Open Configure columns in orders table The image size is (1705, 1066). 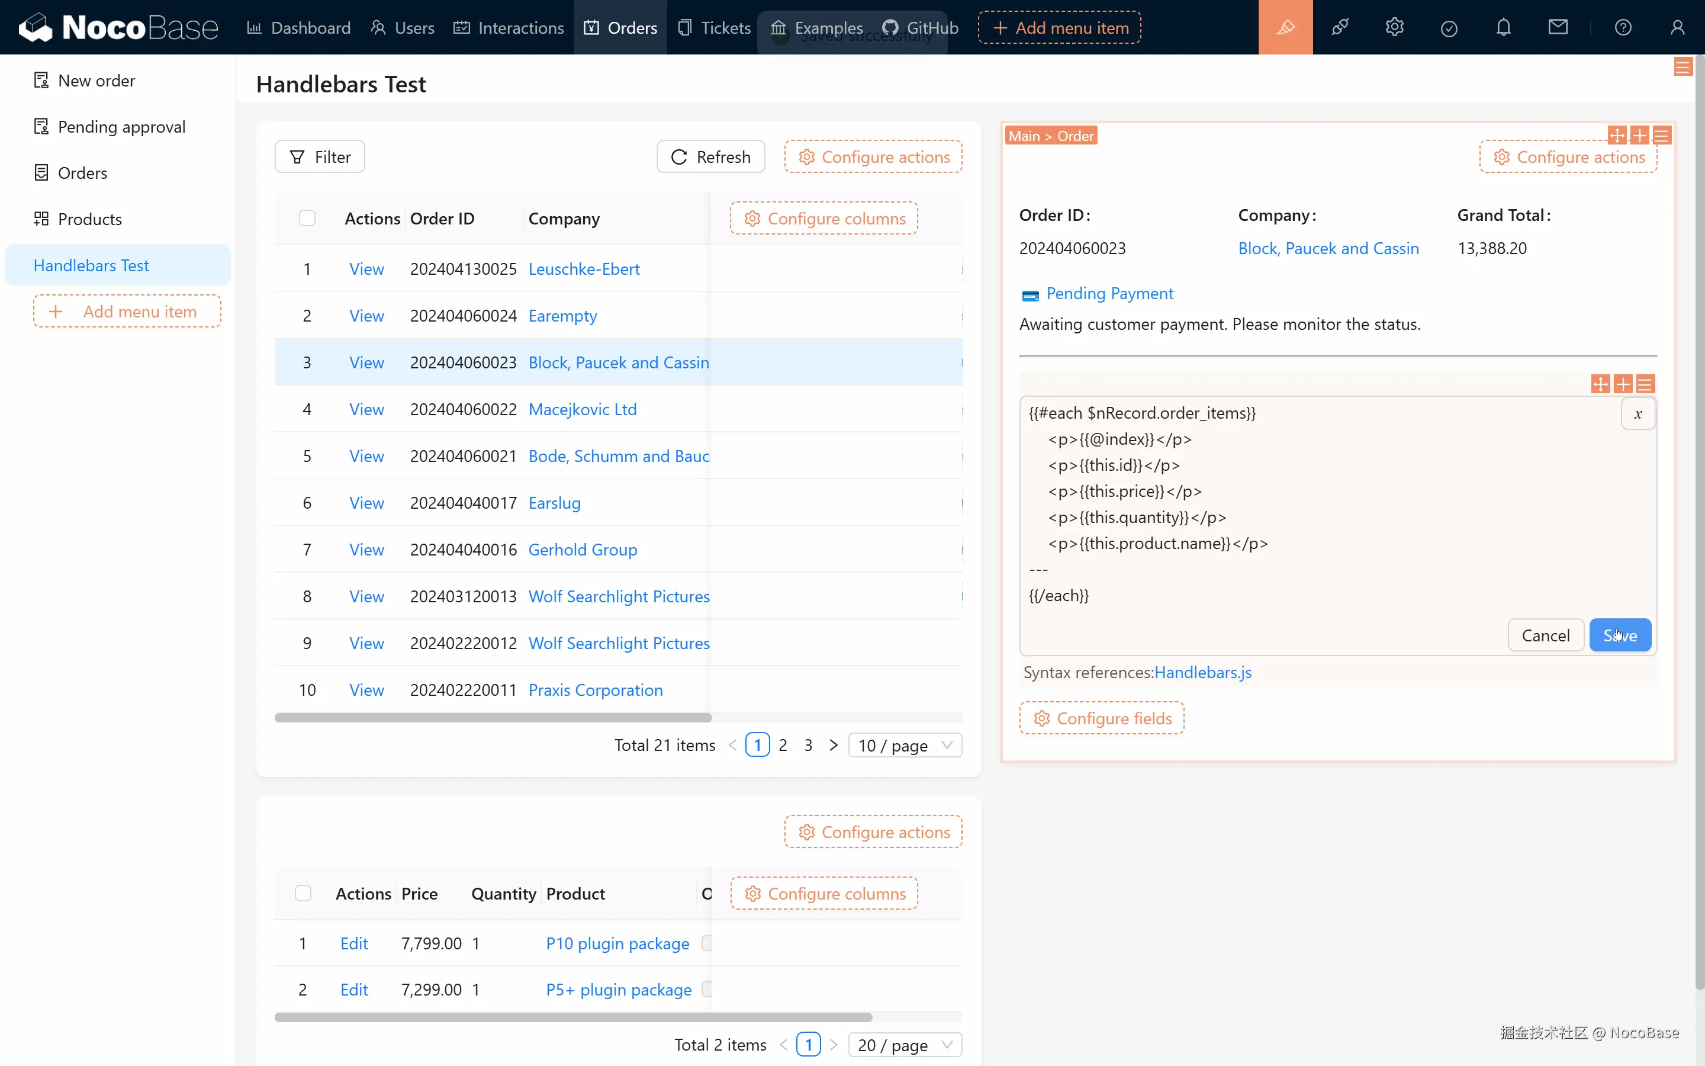(823, 219)
